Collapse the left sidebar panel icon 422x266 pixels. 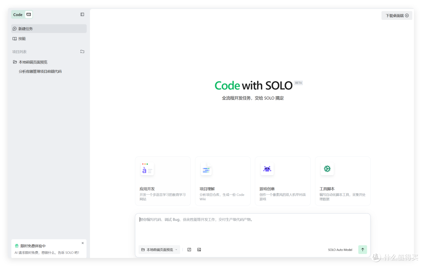coord(82,14)
